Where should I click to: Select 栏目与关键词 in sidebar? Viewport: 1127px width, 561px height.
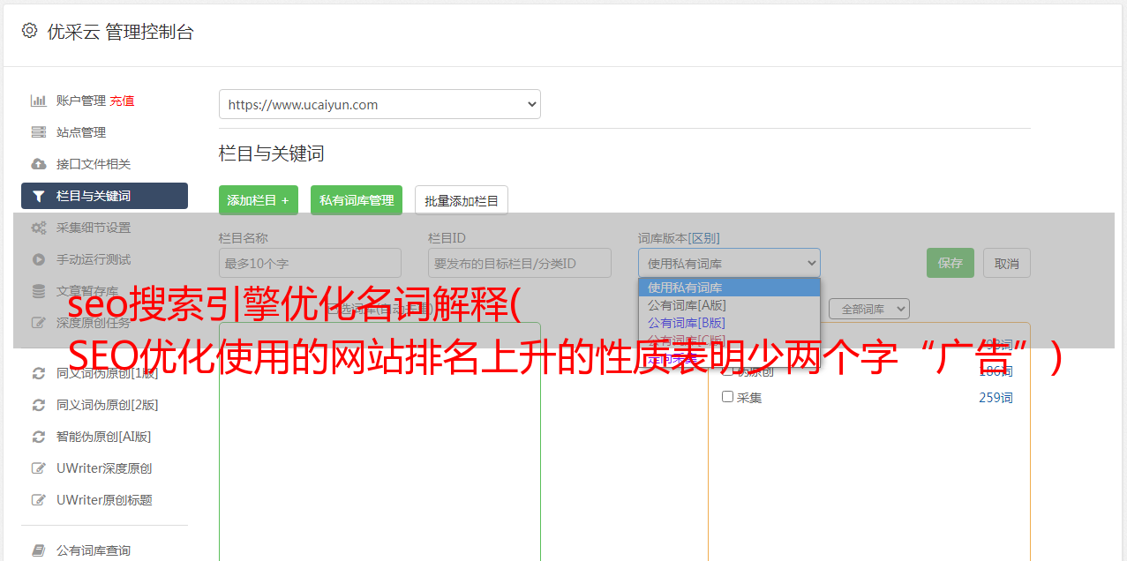point(104,196)
